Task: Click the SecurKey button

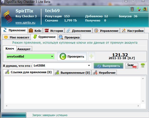Action: click(132, 66)
